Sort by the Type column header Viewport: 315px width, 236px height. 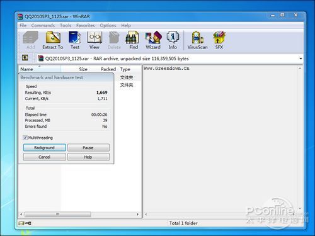[x=125, y=69]
